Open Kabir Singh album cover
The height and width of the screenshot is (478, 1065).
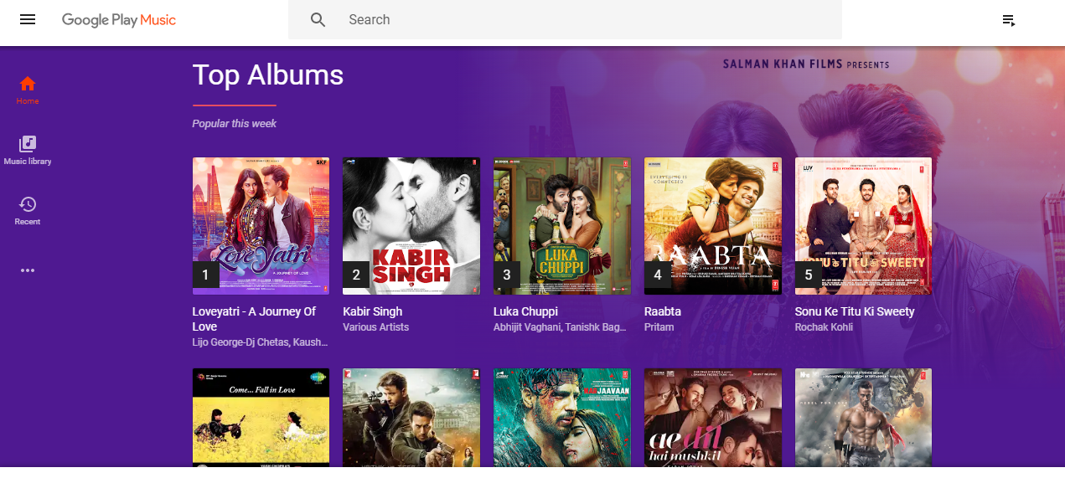pyautogui.click(x=411, y=226)
